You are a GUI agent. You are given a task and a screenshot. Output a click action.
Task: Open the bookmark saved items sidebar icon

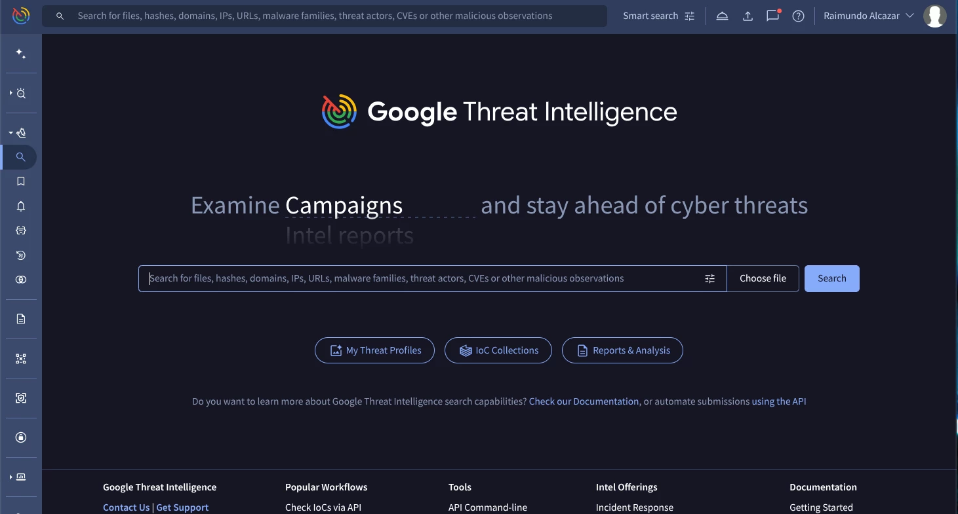point(21,181)
